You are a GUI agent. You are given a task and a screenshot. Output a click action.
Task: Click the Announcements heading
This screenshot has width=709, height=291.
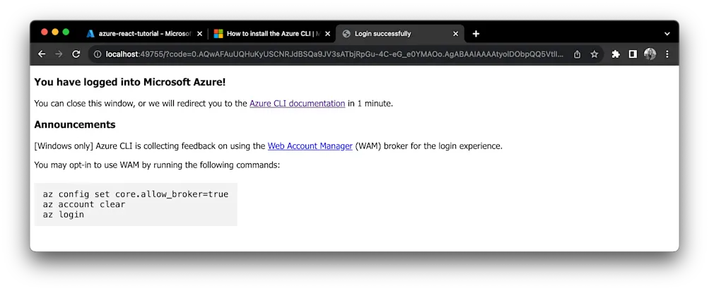(x=75, y=124)
